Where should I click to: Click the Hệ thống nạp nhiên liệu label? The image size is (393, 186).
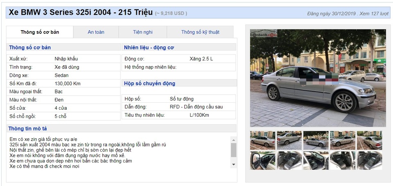pos(150,67)
